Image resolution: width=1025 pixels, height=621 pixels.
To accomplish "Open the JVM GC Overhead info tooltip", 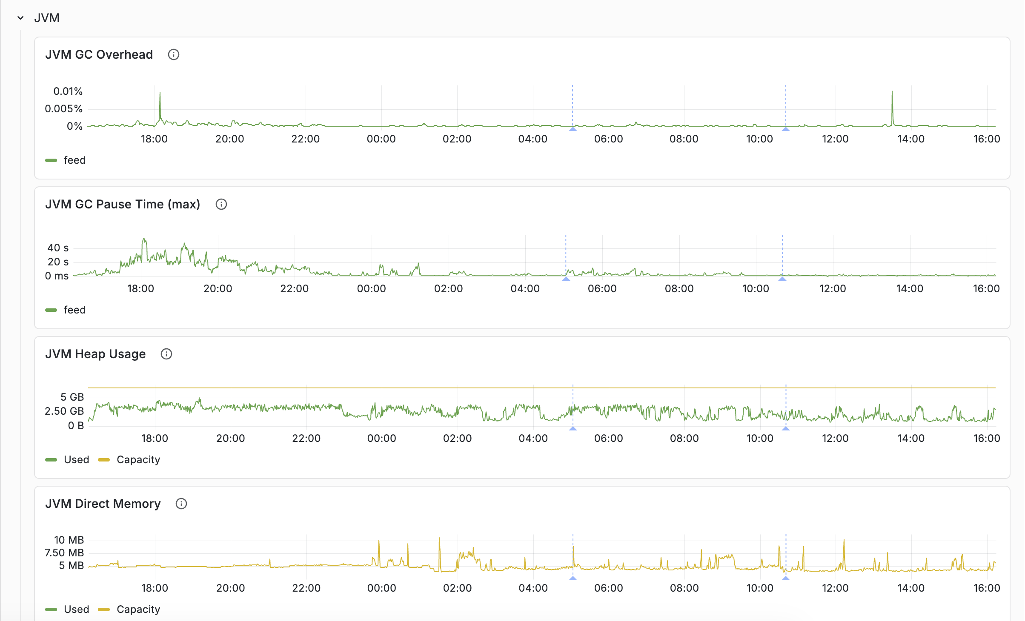I will click(174, 54).
